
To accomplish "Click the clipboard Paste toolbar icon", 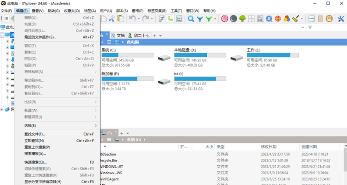I will click(x=121, y=19).
